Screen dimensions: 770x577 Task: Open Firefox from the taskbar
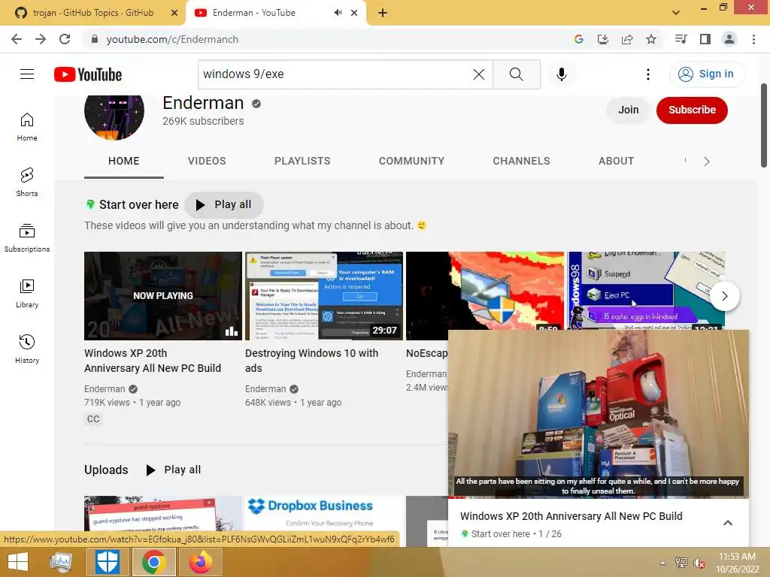click(200, 562)
